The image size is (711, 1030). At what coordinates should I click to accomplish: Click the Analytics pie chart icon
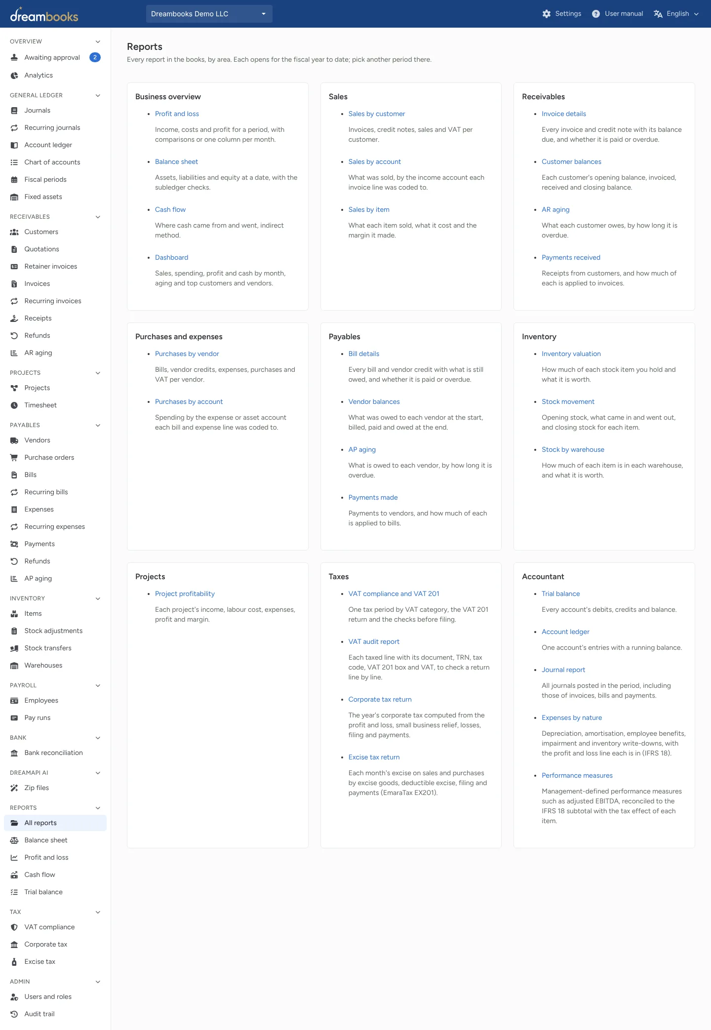point(14,75)
